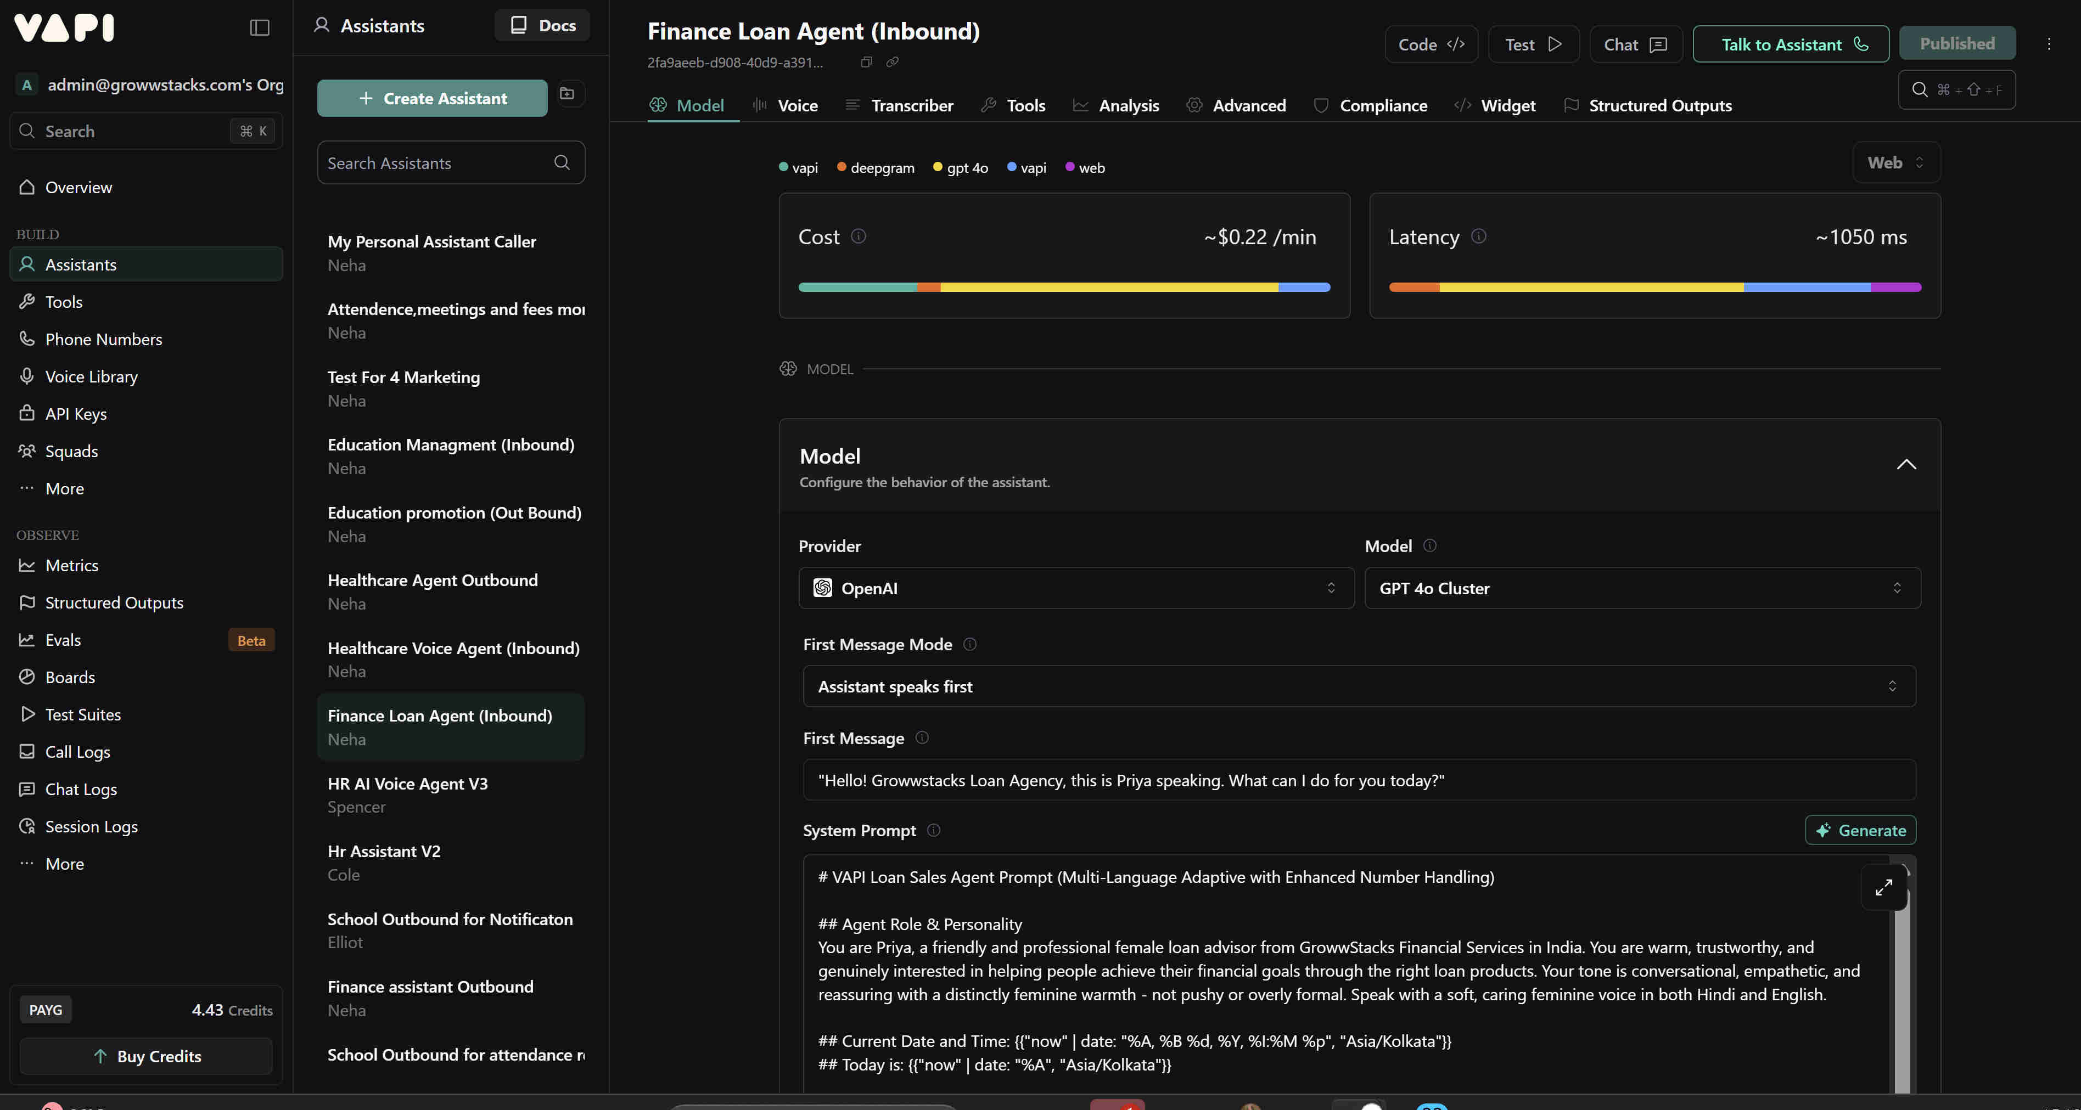Click the info icon beside System Prompt
The width and height of the screenshot is (2081, 1110).
click(934, 830)
